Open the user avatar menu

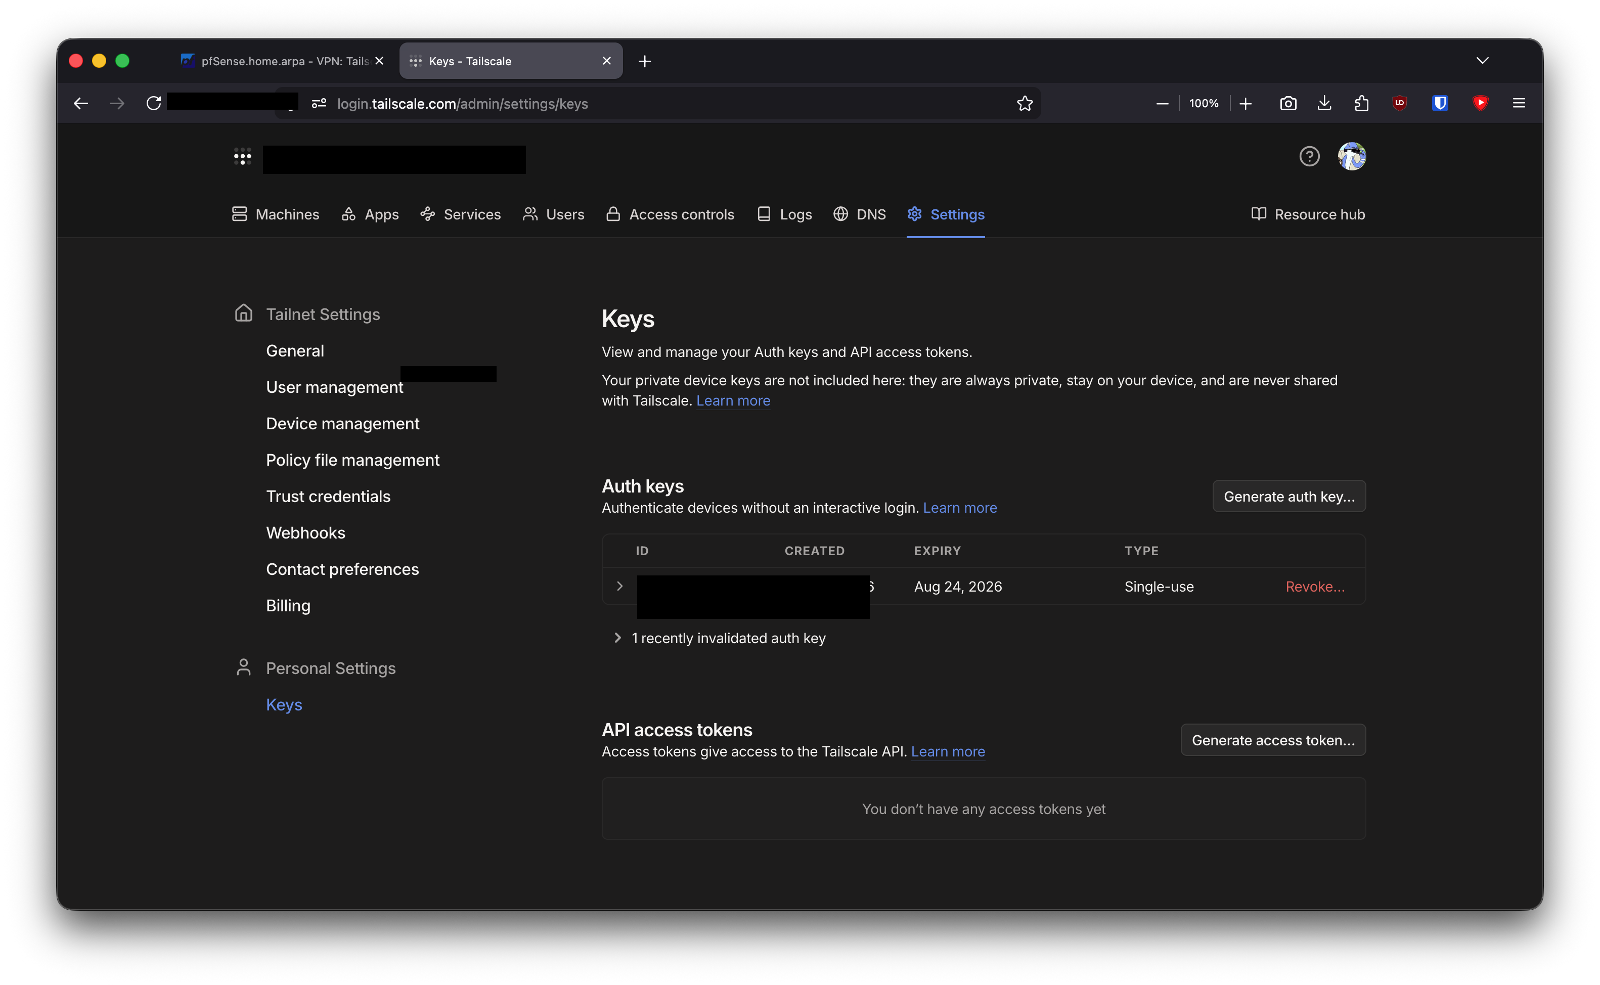(x=1351, y=156)
